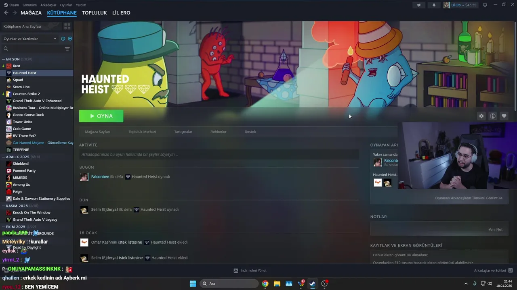This screenshot has height=290, width=517.
Task: Show hidden system tray icons
Action: click(466, 284)
